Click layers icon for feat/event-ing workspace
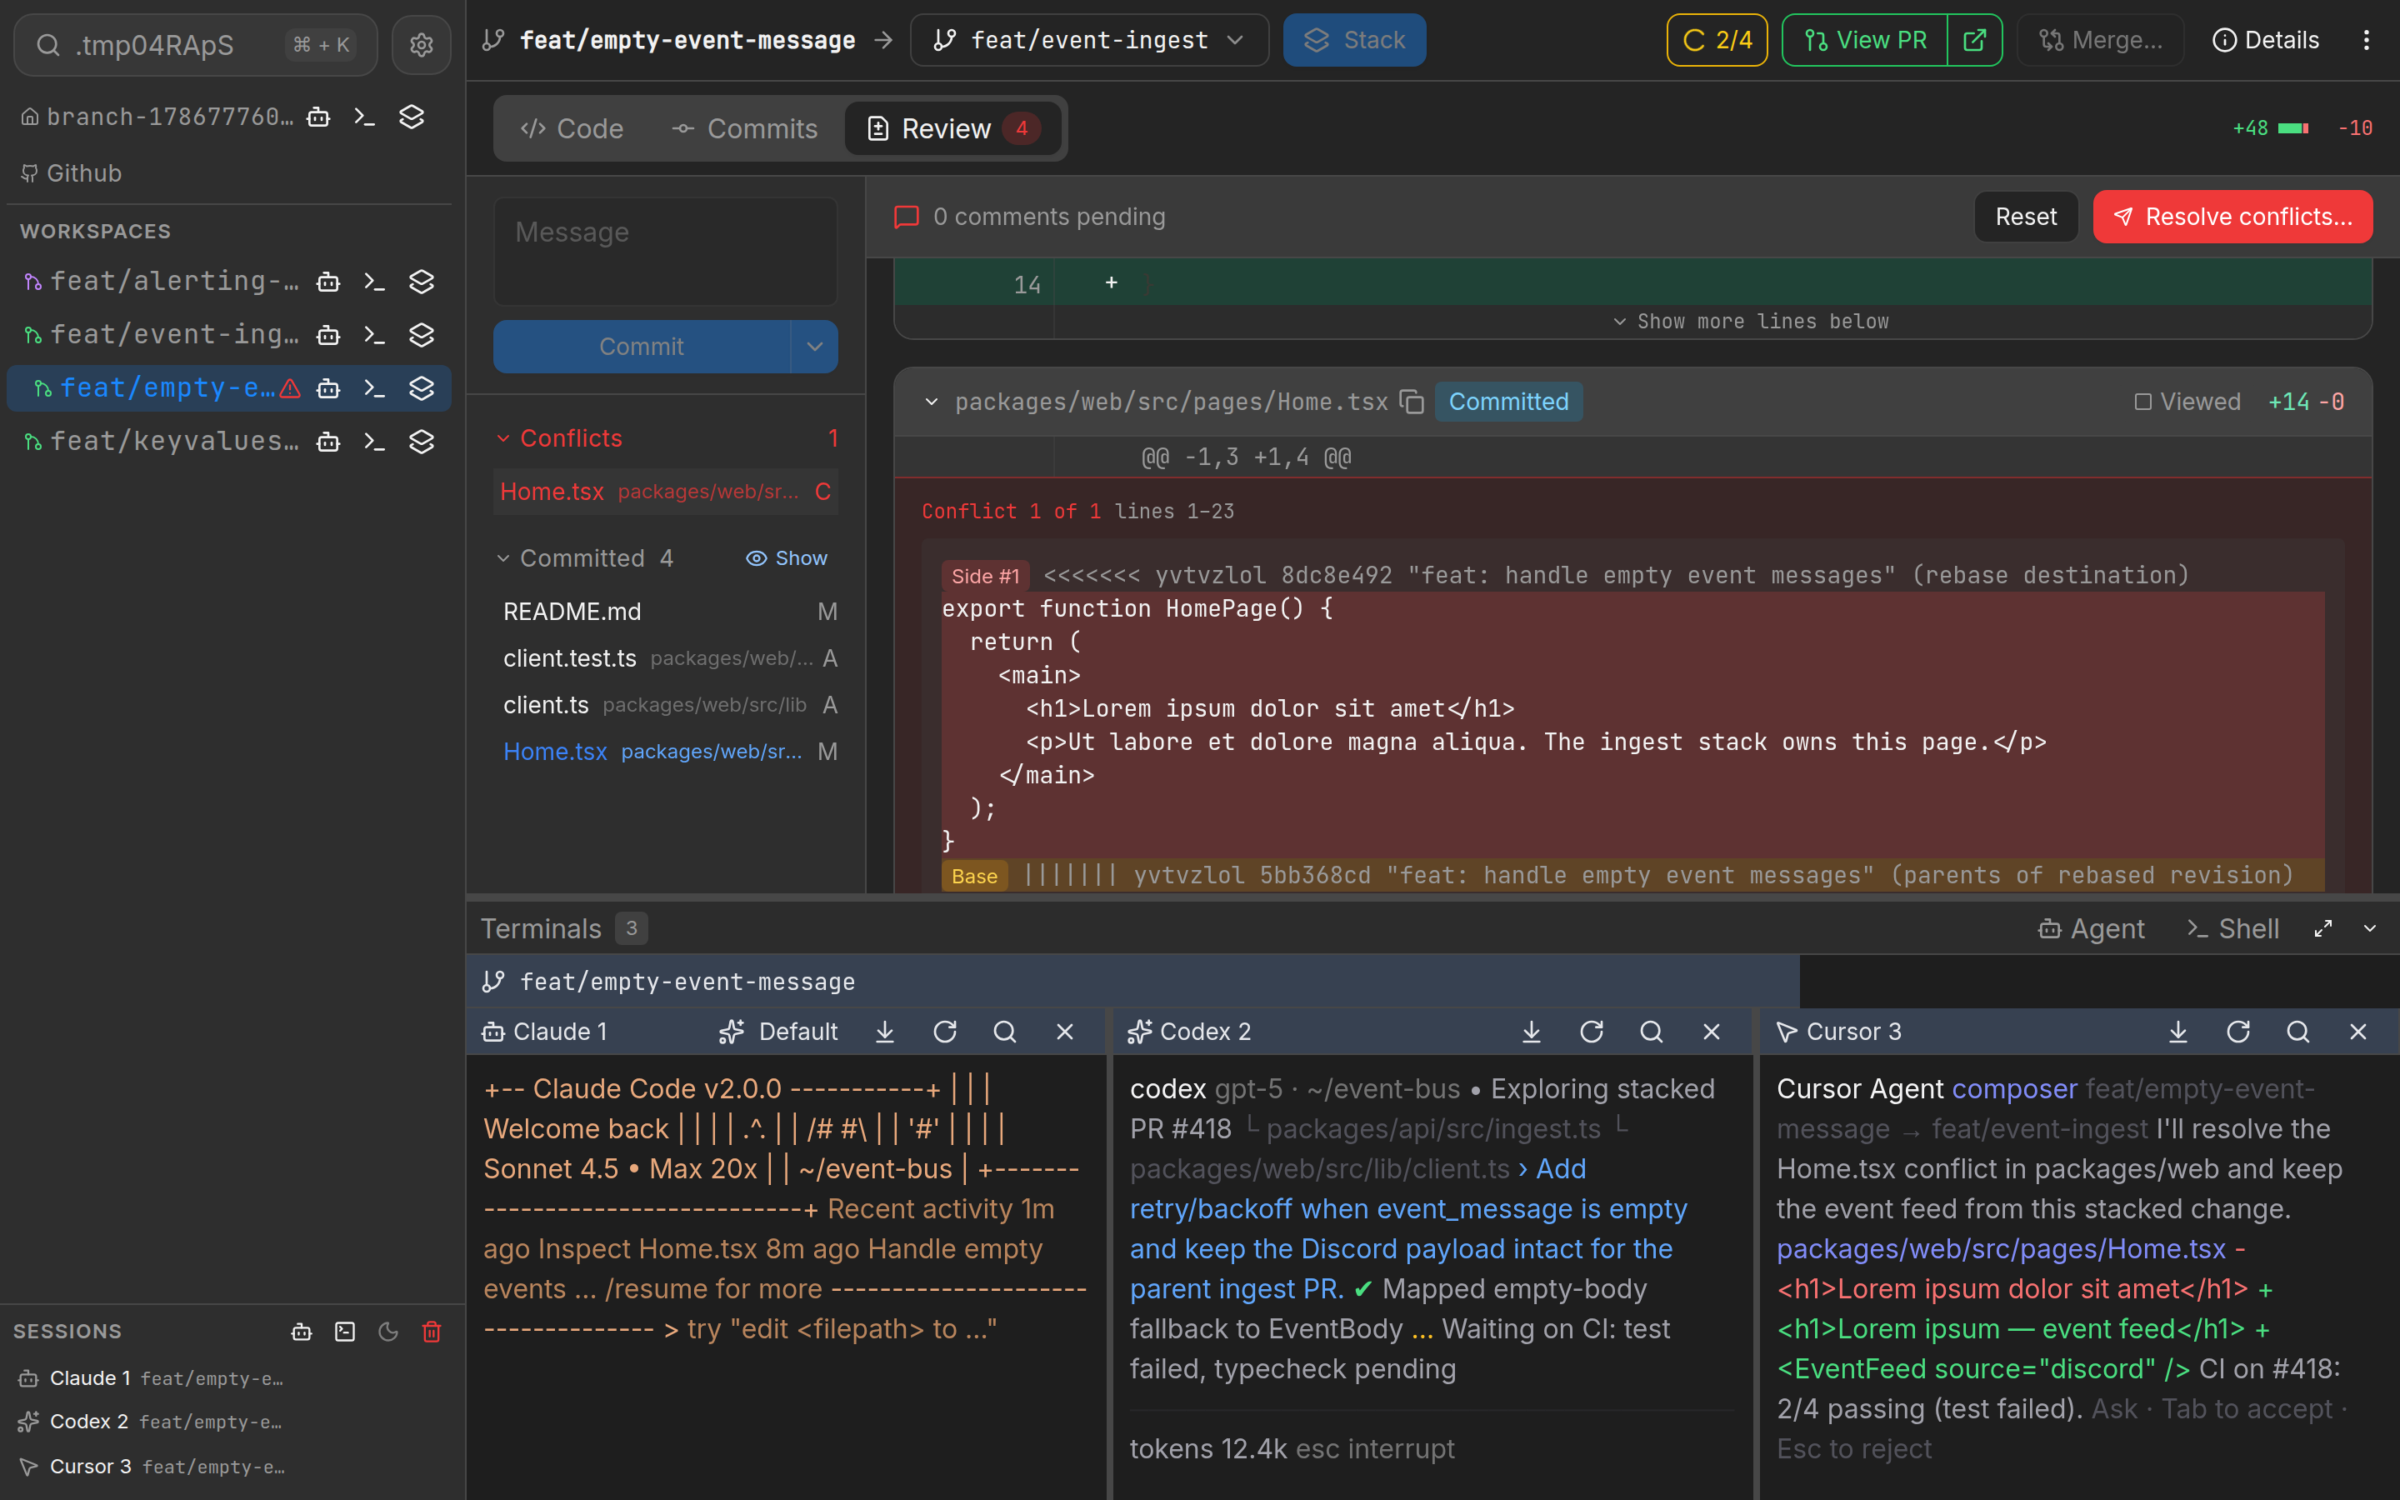This screenshot has height=1500, width=2400. coord(422,335)
